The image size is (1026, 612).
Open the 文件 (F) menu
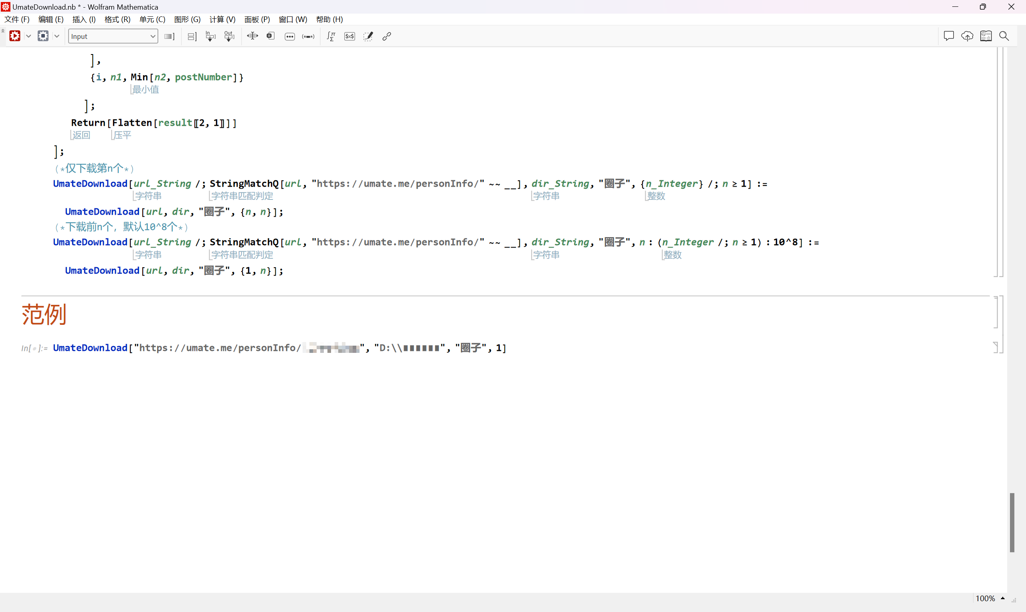(x=16, y=19)
